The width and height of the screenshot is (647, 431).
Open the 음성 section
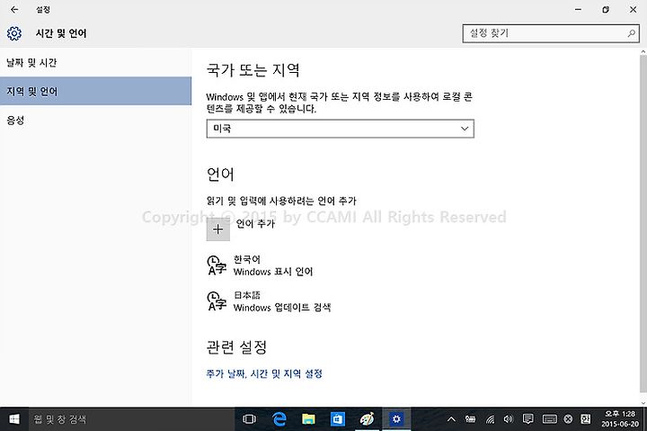click(96, 121)
